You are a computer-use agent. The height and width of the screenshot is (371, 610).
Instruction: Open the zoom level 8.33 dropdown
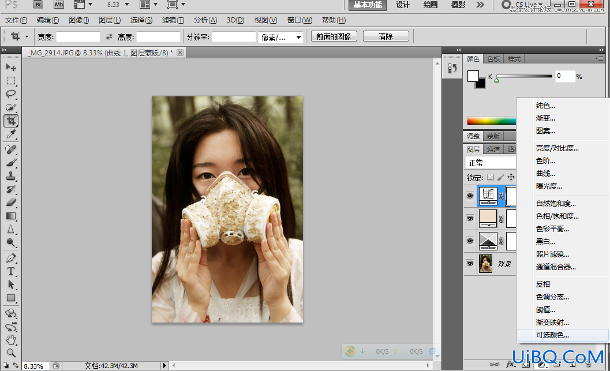point(127,4)
